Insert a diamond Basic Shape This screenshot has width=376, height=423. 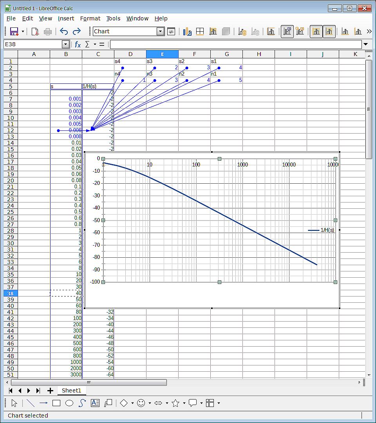click(x=124, y=403)
